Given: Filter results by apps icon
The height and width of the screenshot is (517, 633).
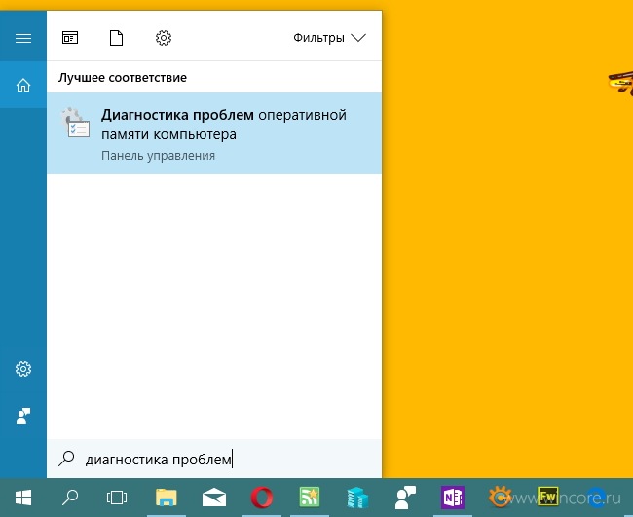Looking at the screenshot, I should pos(70,38).
